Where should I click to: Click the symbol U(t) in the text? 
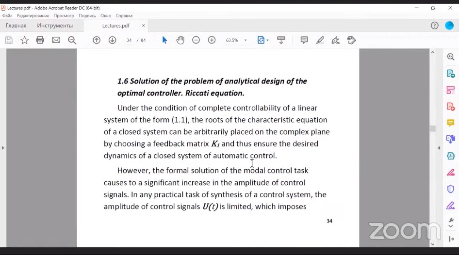pyautogui.click(x=210, y=207)
